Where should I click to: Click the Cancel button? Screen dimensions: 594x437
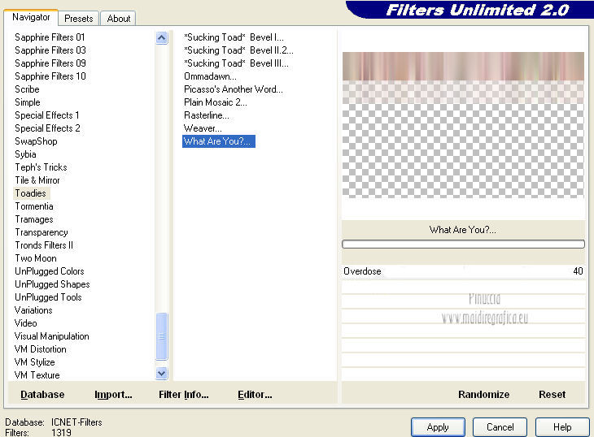(x=500, y=427)
